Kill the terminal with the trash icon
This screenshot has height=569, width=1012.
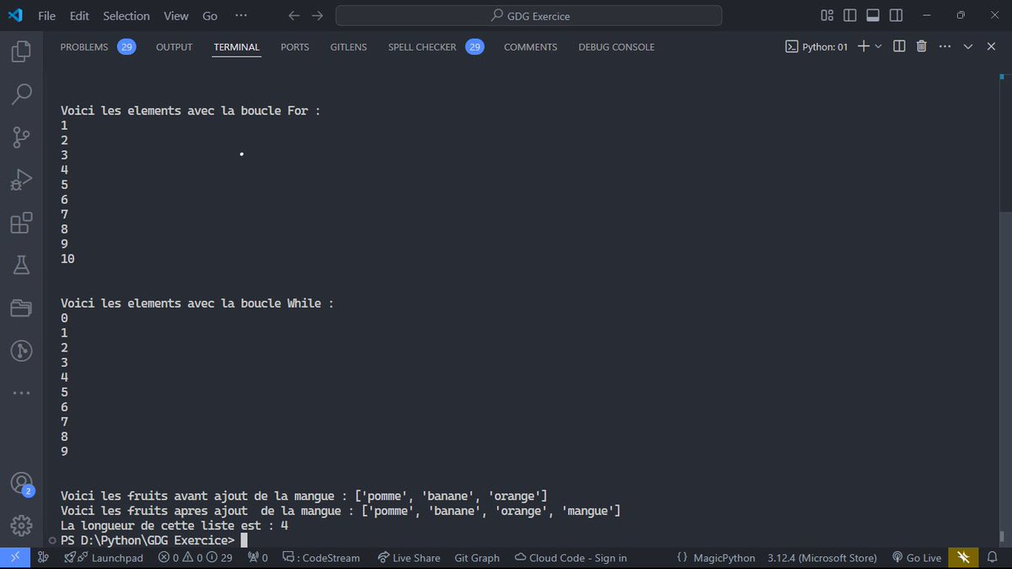click(922, 46)
